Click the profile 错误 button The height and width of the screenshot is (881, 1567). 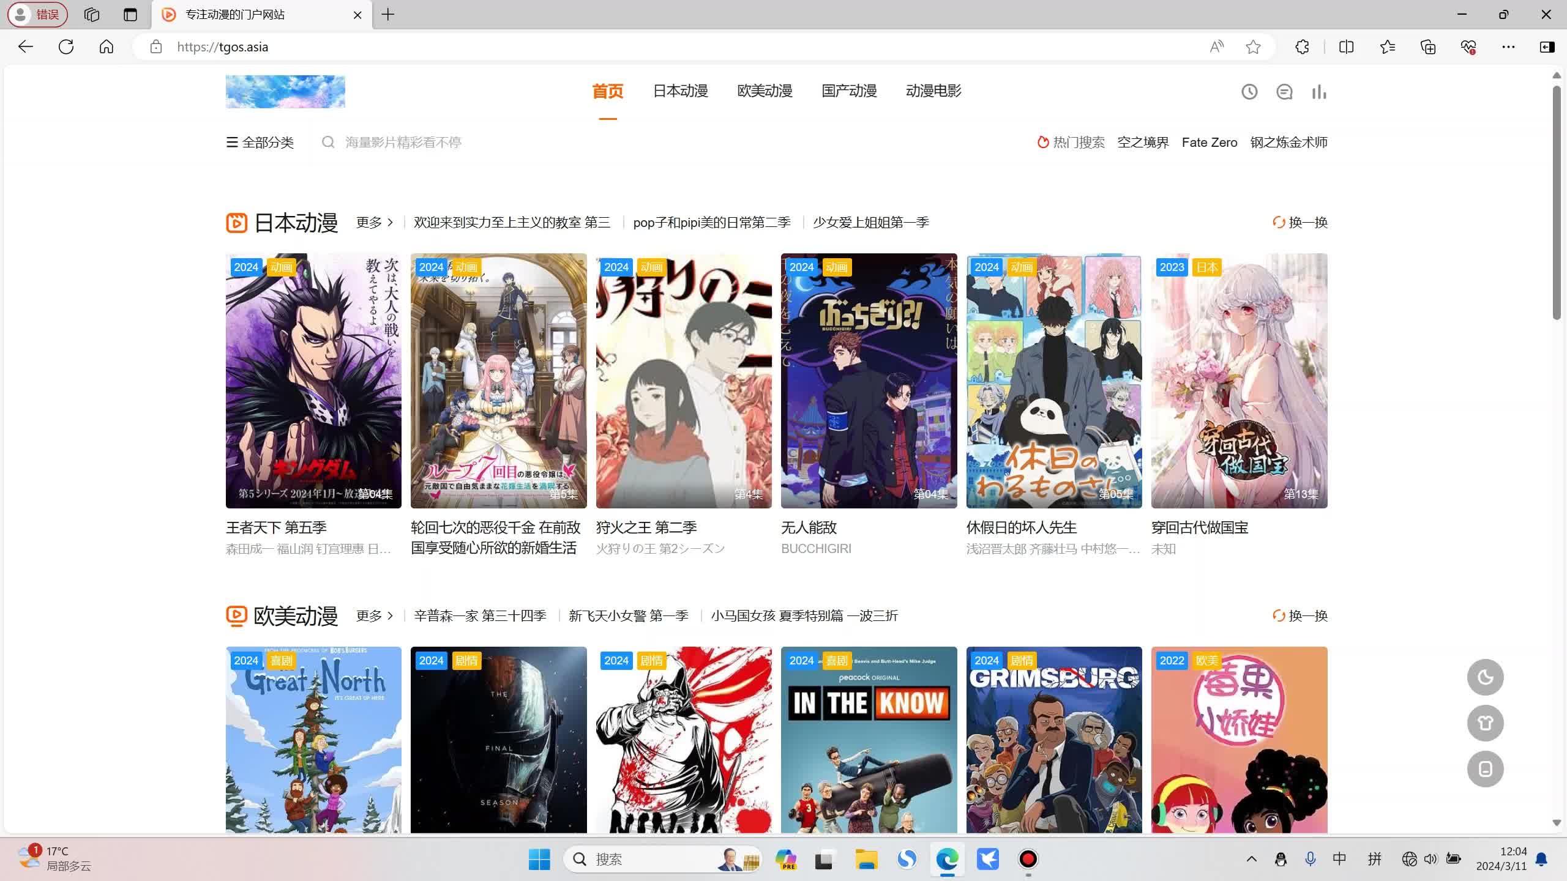pyautogui.click(x=37, y=15)
